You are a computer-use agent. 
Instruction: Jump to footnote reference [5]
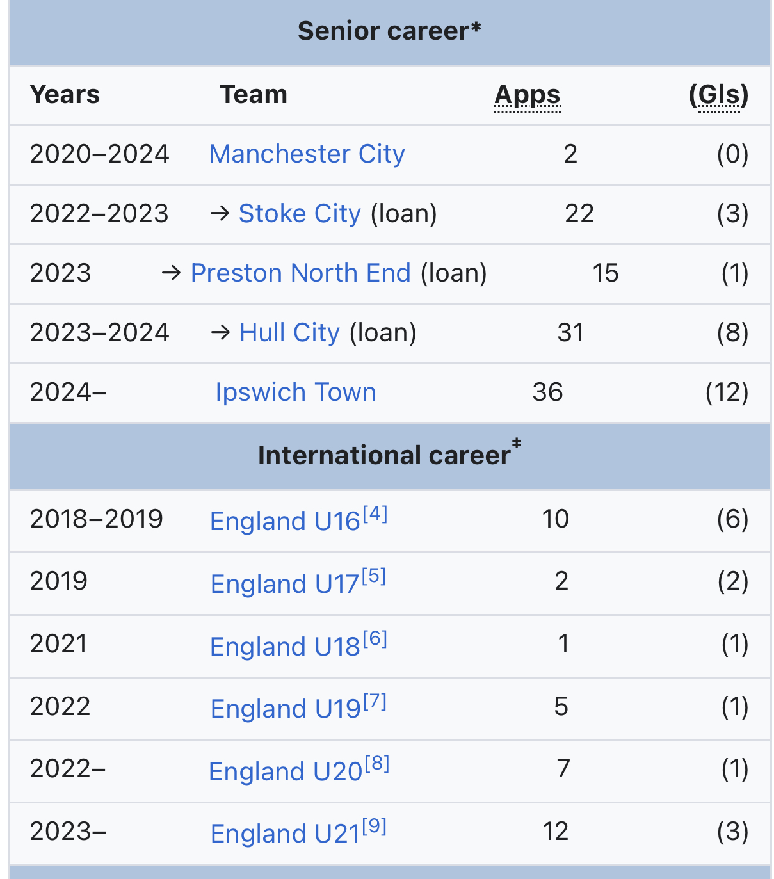[x=374, y=576]
